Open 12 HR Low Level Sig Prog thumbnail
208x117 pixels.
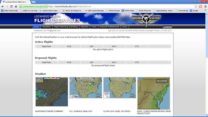coord(120,88)
